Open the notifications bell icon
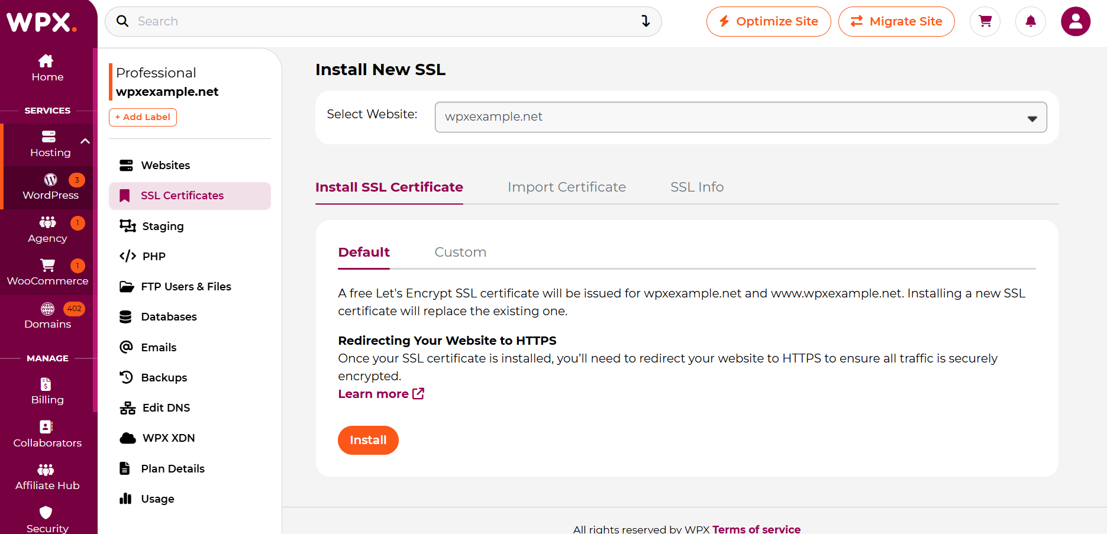This screenshot has height=534, width=1107. (1031, 21)
